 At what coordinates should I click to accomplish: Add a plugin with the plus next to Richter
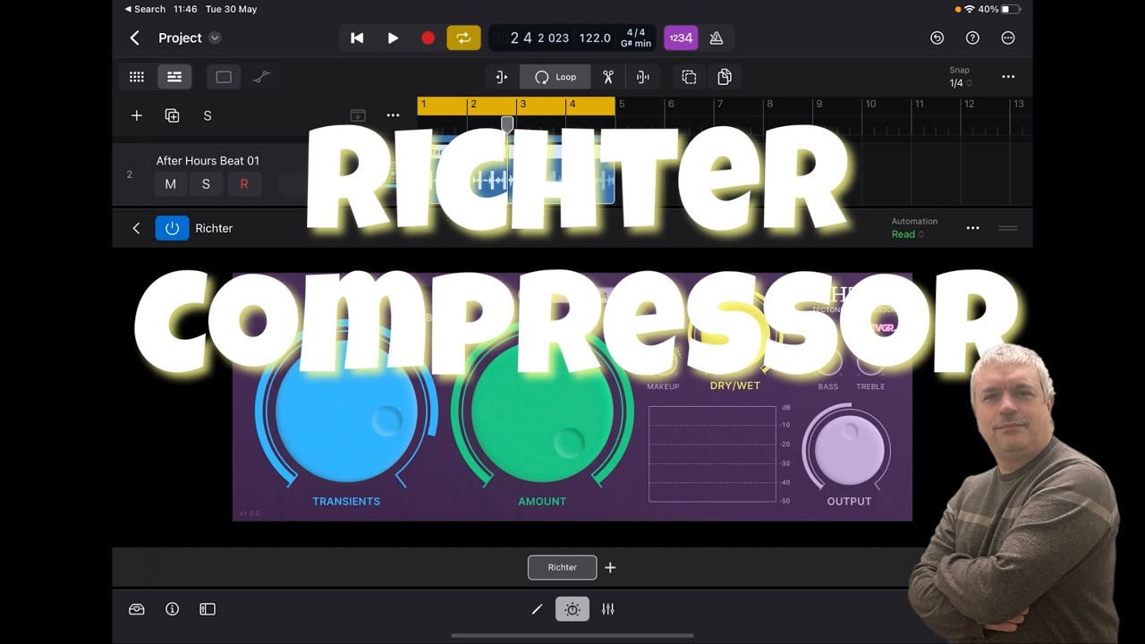610,567
